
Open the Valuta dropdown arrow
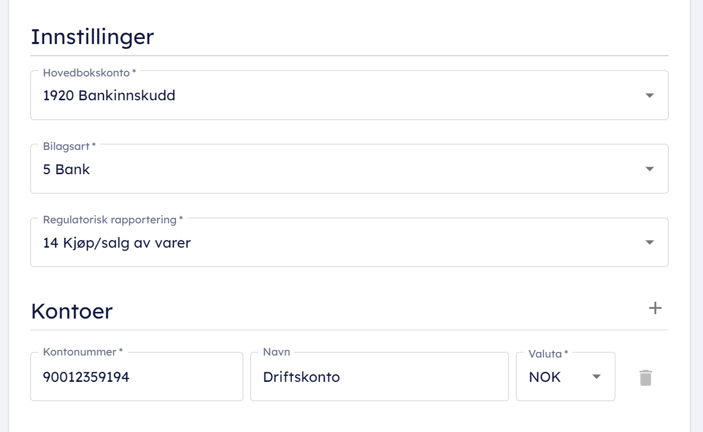[x=597, y=377]
